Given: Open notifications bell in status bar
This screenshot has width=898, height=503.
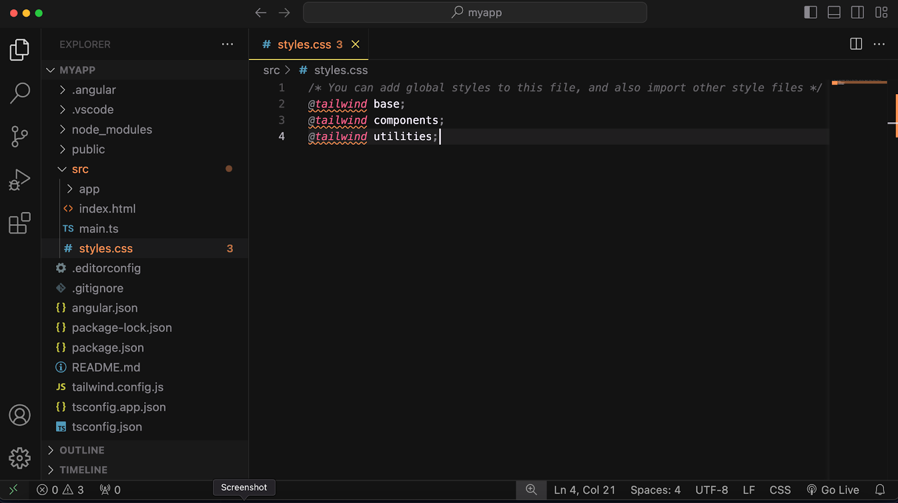Looking at the screenshot, I should (x=880, y=490).
